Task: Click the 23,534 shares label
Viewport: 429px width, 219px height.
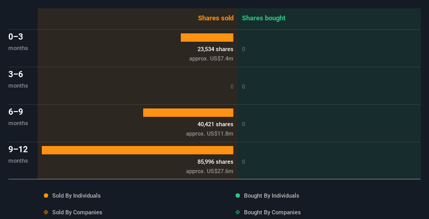Action: [x=215, y=49]
